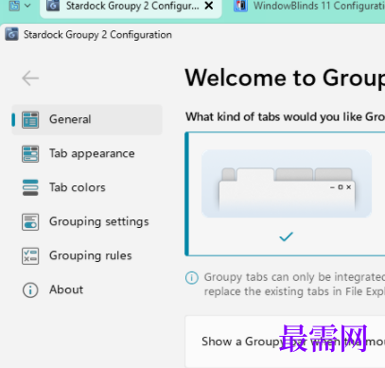
Task: Click the Groupy group icon in tab bar
Action: pyautogui.click(x=14, y=6)
